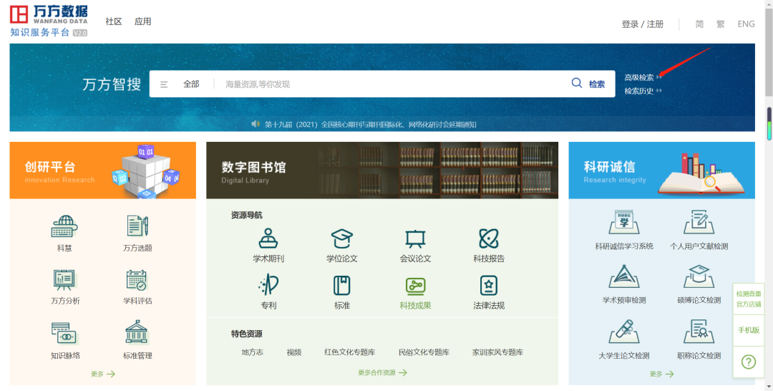The width and height of the screenshot is (773, 391).
Task: Open the 应用 menu
Action: pyautogui.click(x=143, y=21)
